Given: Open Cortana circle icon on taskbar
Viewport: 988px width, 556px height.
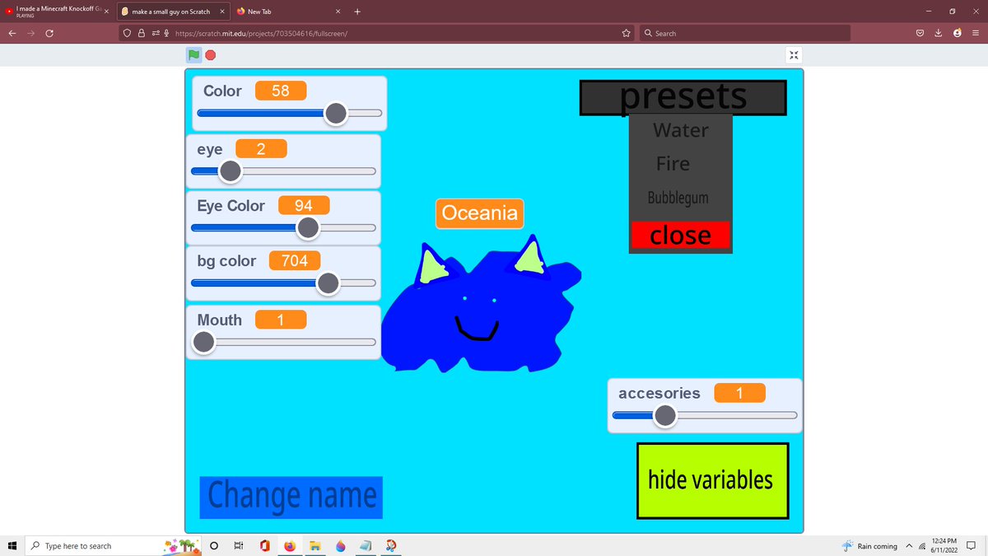Looking at the screenshot, I should pos(214,546).
